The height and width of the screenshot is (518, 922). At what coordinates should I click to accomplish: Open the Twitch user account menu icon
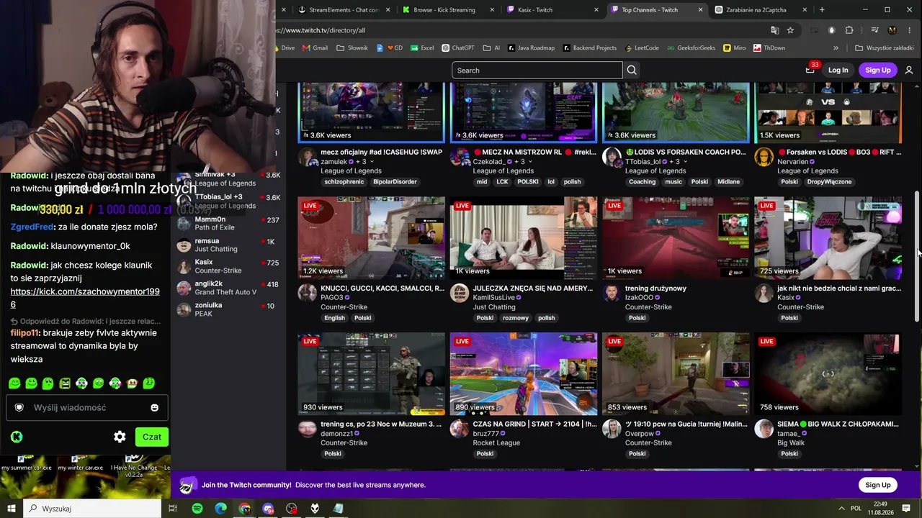909,70
